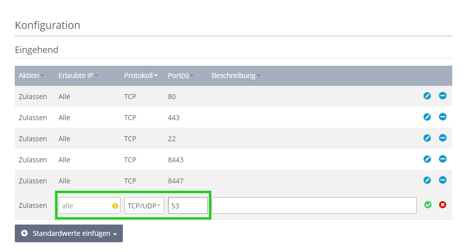Edit the port 22 rule
The height and width of the screenshot is (252, 467).
click(427, 138)
